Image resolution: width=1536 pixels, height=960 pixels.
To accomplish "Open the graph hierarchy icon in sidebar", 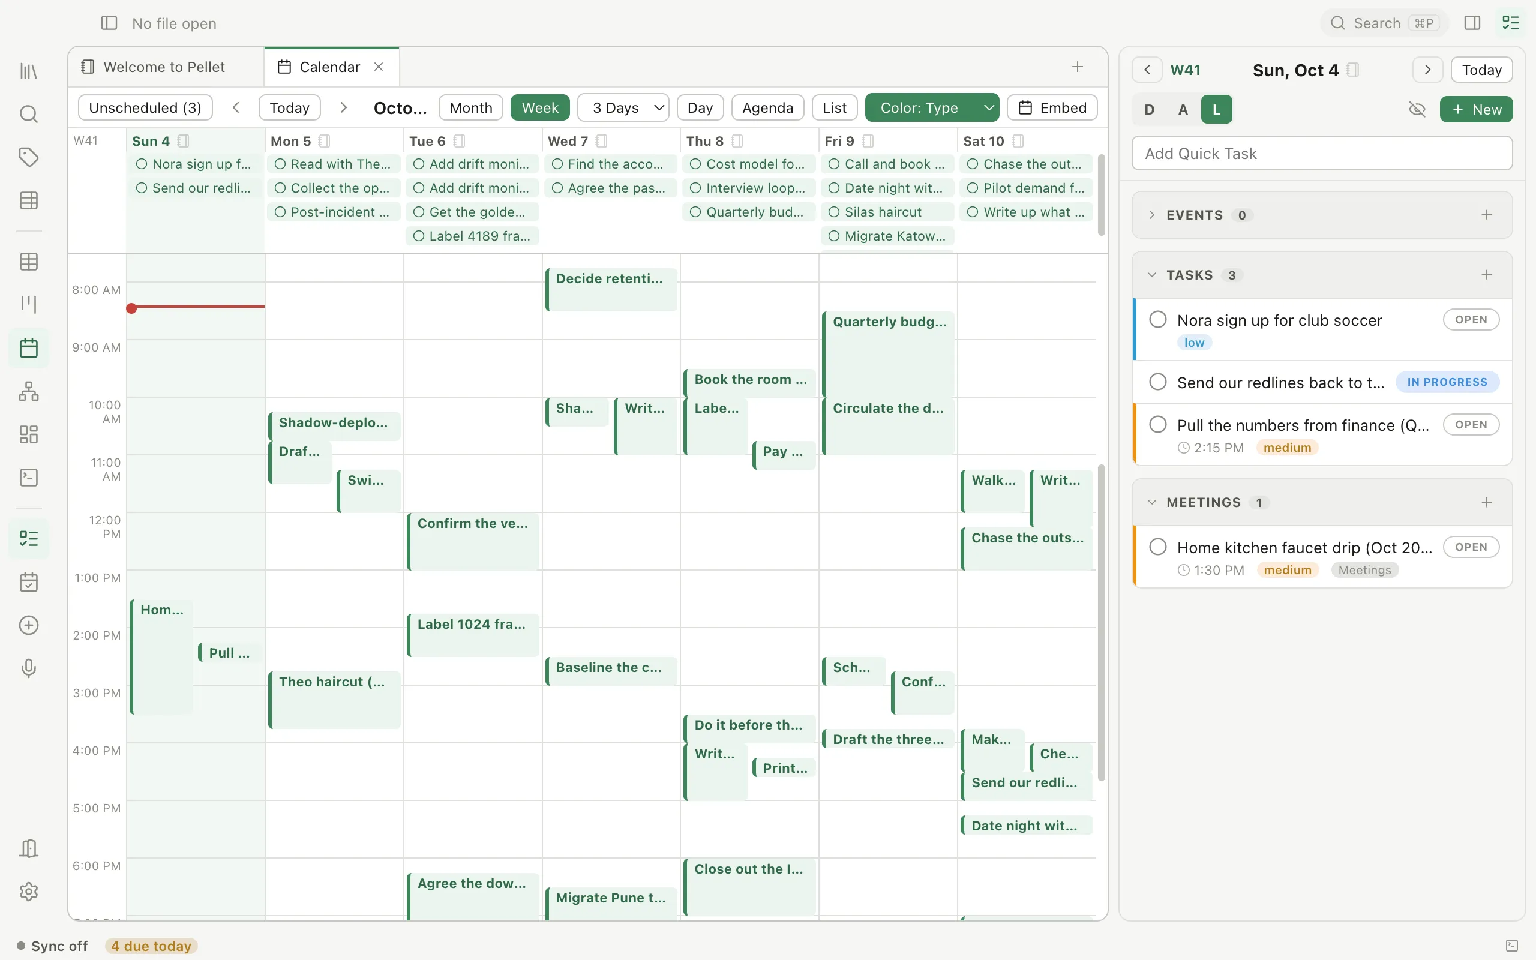I will [29, 391].
